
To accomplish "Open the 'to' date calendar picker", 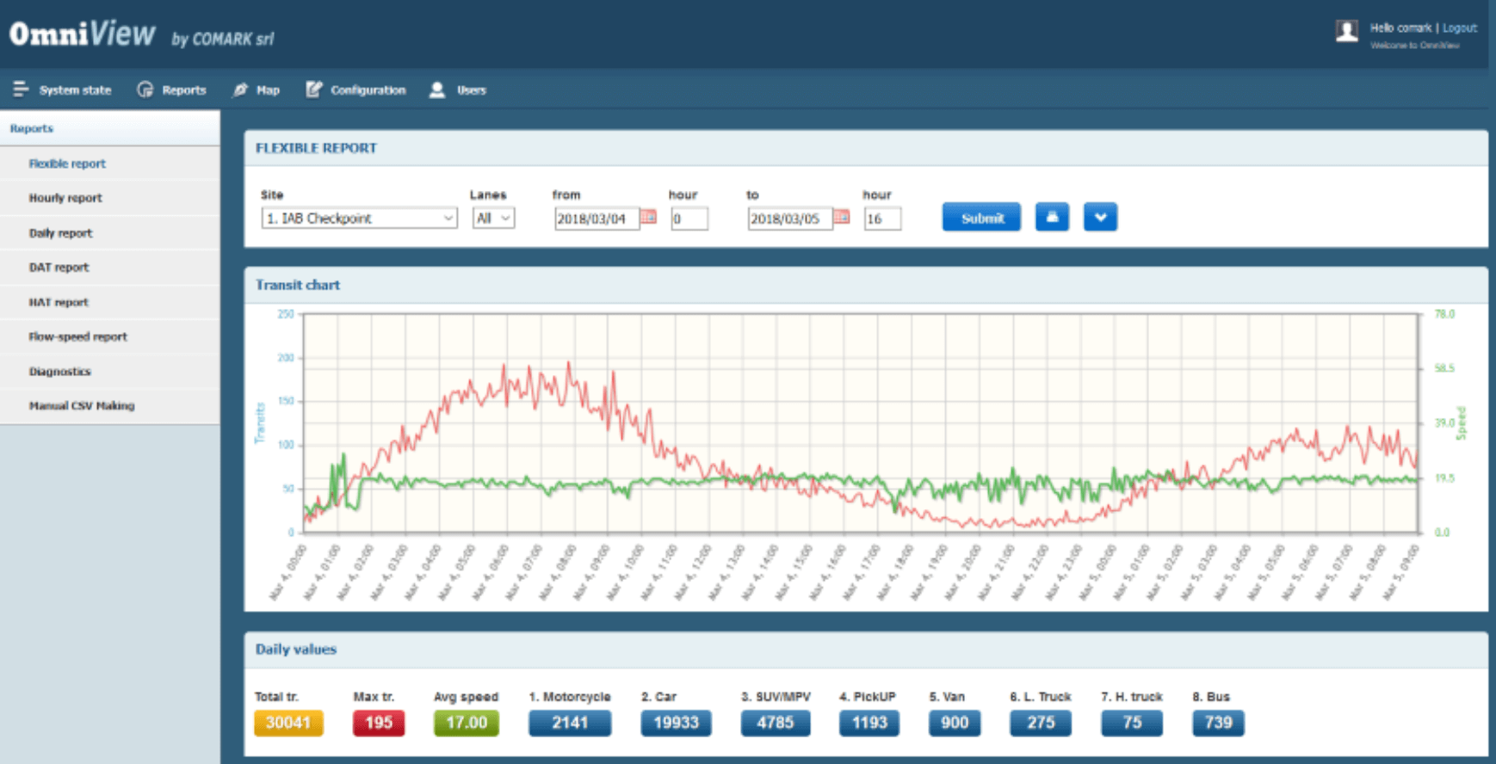I will pos(842,218).
